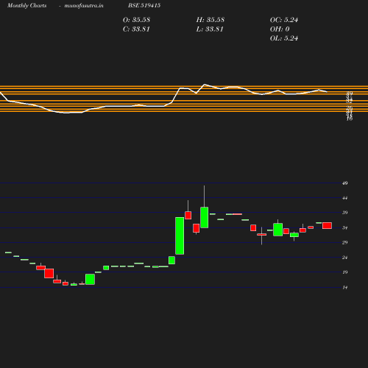
Task: Click the 44 price axis label
Action: point(345,198)
